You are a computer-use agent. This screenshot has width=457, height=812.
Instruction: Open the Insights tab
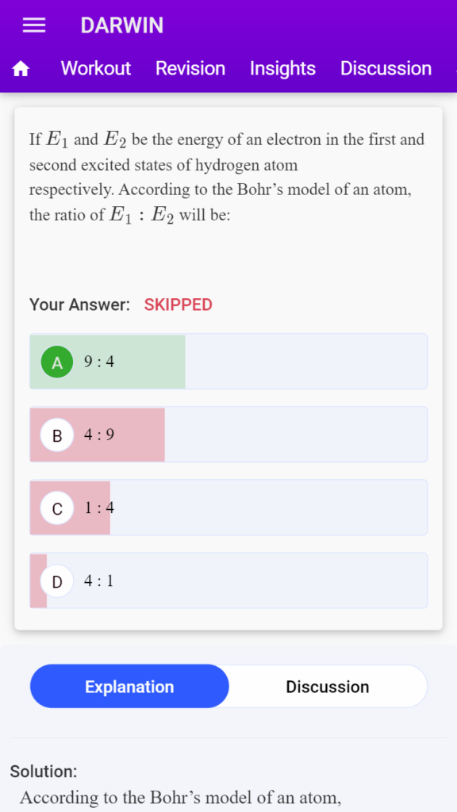pos(282,68)
